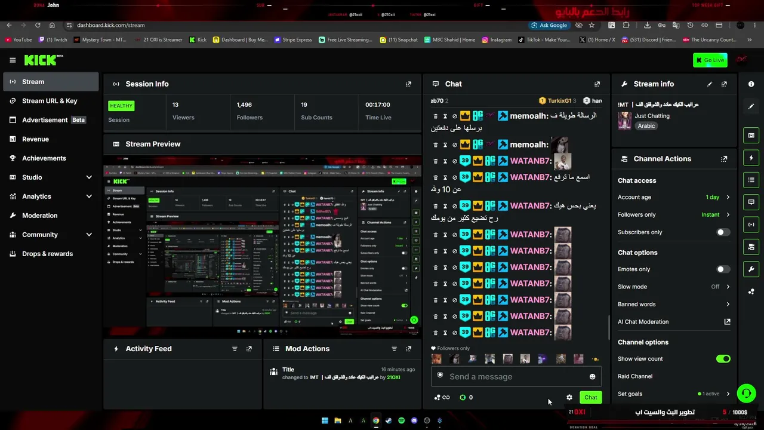
Task: Pop out the Activity Feed panel
Action: (249, 349)
